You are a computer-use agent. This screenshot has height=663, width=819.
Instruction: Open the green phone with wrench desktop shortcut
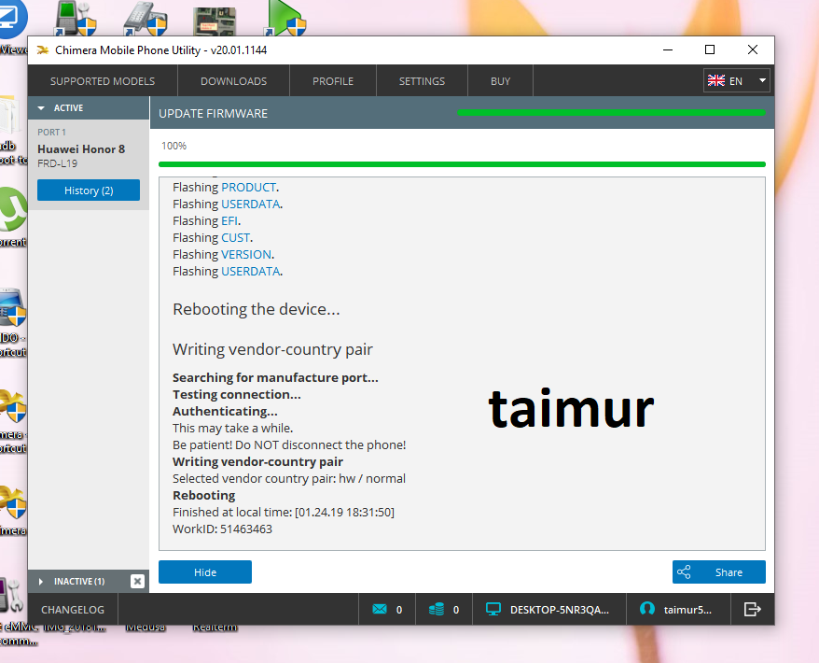pos(76,19)
